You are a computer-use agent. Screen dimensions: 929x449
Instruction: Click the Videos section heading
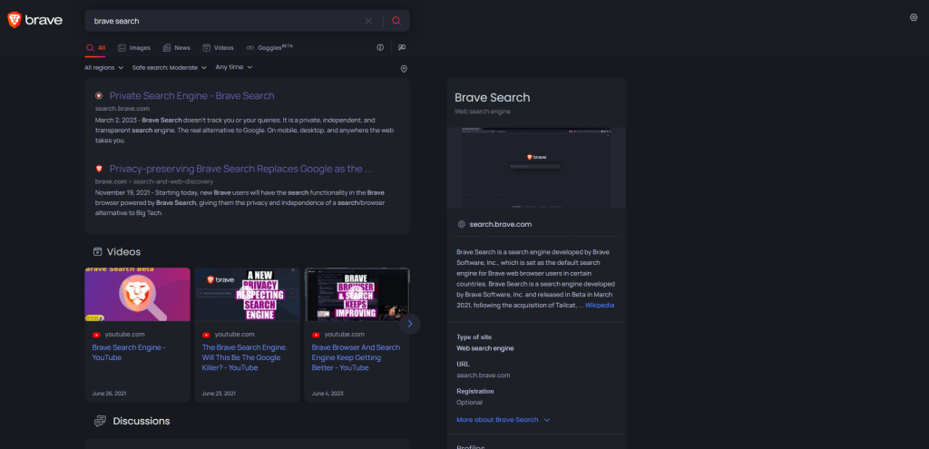[x=123, y=252]
